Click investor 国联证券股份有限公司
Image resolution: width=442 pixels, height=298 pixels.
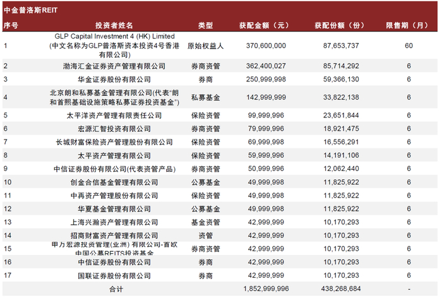[114, 276]
